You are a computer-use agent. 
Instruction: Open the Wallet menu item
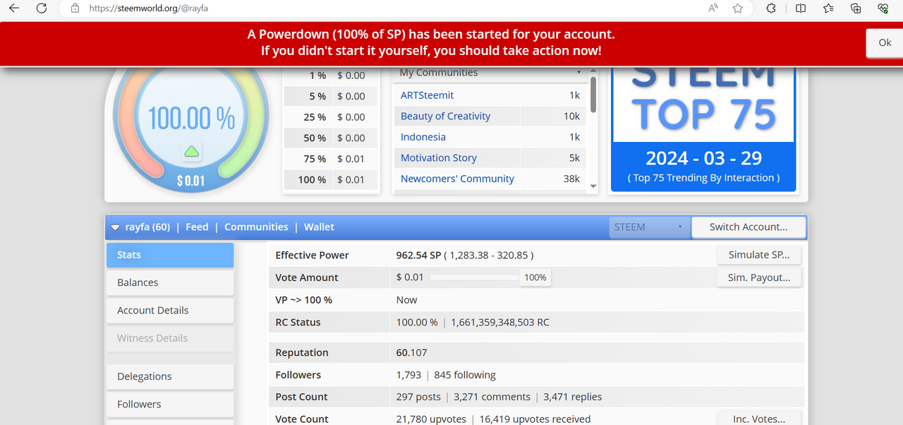tap(319, 227)
